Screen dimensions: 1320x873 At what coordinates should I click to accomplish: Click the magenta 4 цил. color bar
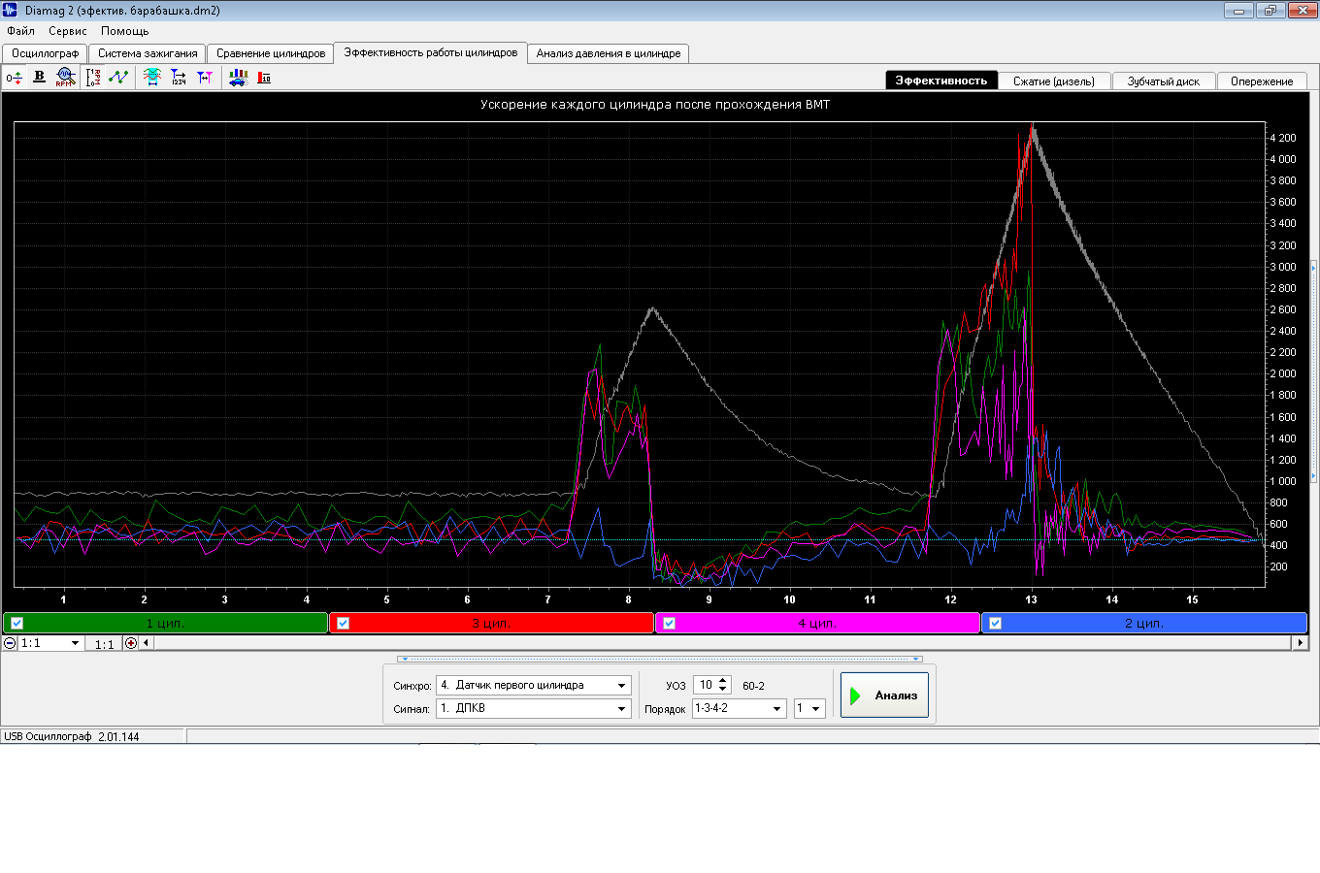(x=818, y=624)
